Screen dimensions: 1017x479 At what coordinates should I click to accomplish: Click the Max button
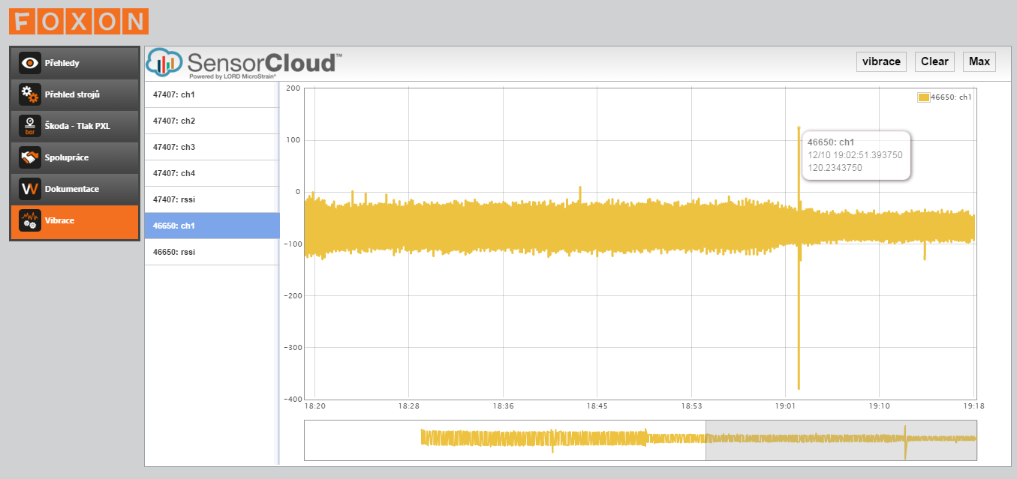[979, 61]
